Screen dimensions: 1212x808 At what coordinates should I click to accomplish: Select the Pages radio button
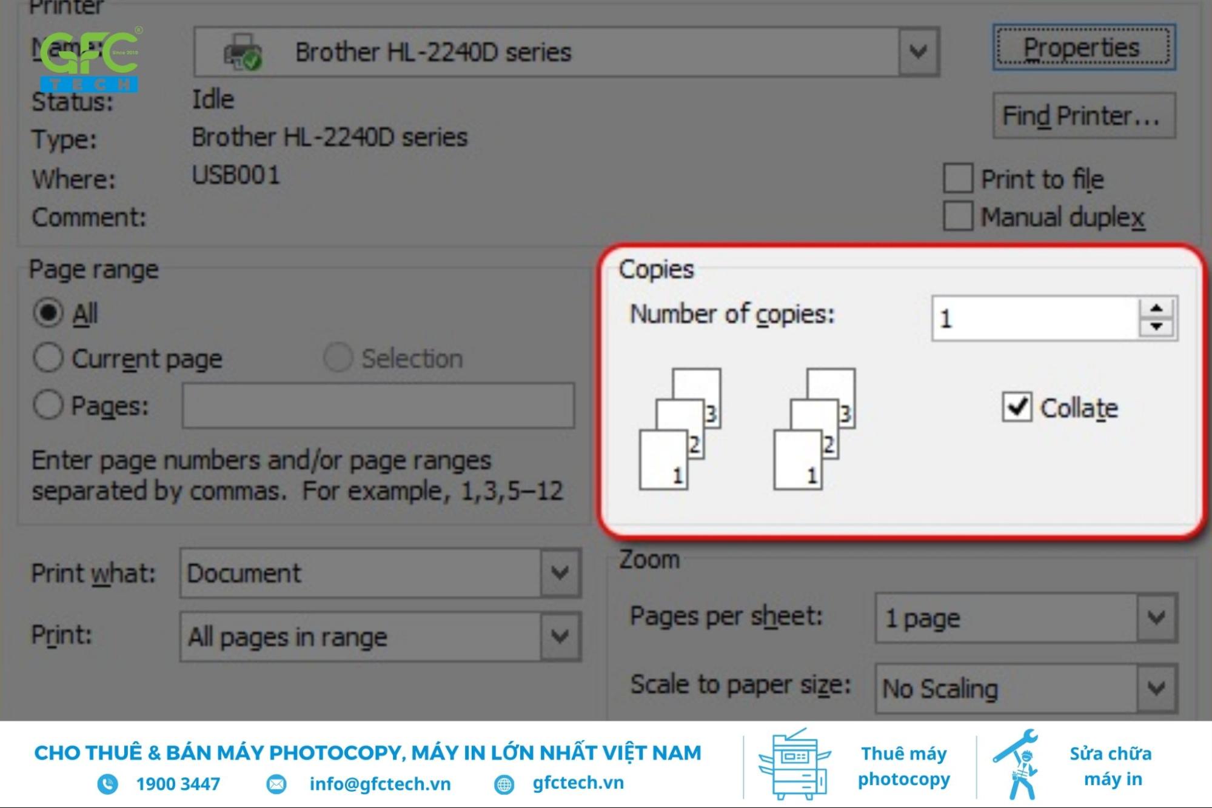point(48,405)
